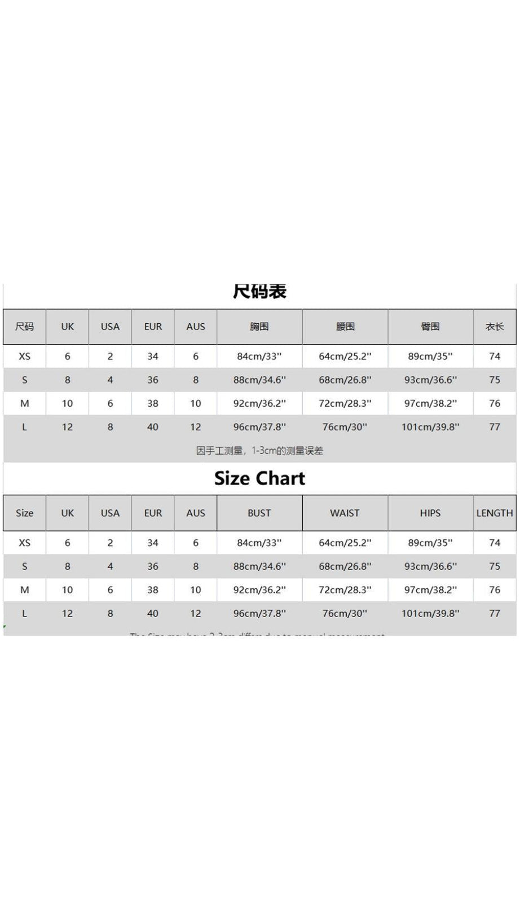Click the LENGTH column header
Image resolution: width=520 pixels, height=920 pixels.
(495, 513)
